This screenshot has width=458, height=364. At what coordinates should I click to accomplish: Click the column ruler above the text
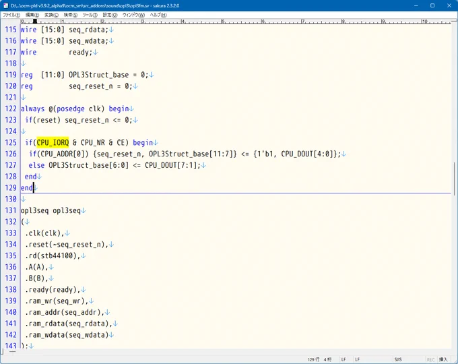(x=236, y=22)
